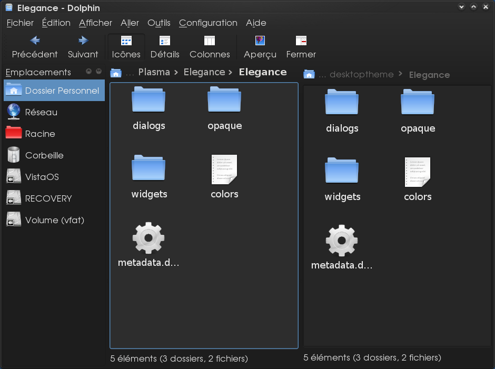Select metadata.d... file in right pane
Screen dimensions: 495x369
click(342, 247)
